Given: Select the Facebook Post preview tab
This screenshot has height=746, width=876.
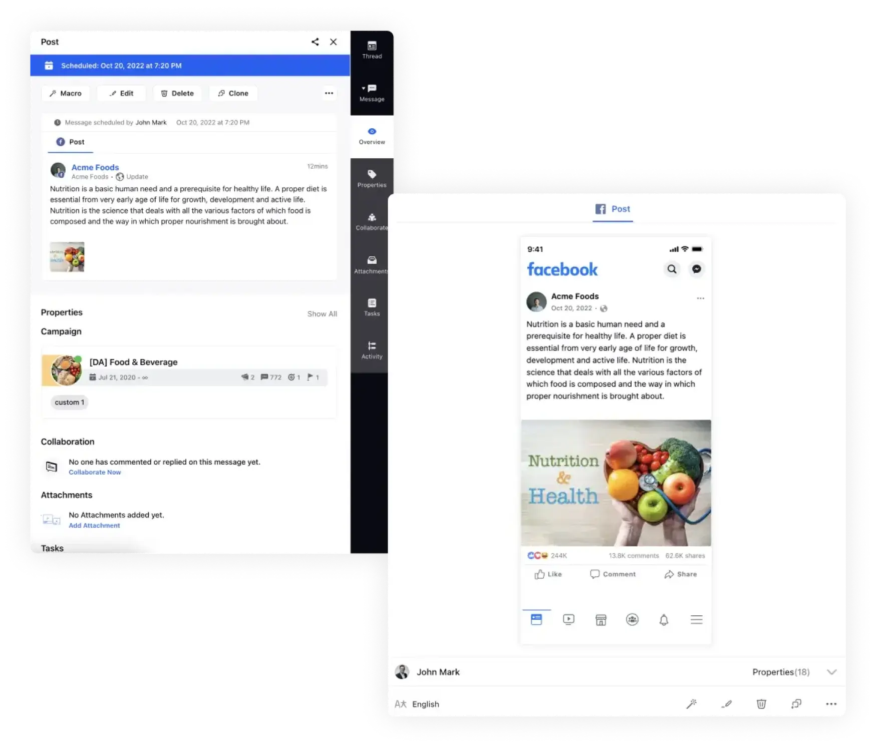Looking at the screenshot, I should coord(613,209).
